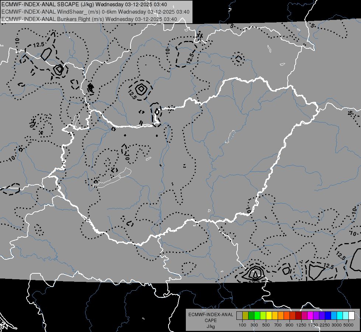Click the ECMWF-INDEX-ANAL legend title

coord(211,315)
